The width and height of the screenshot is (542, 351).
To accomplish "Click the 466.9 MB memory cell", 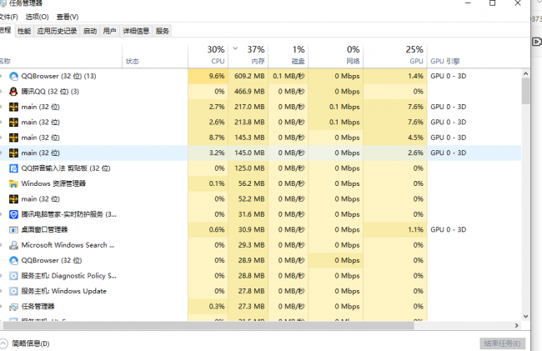I will point(248,92).
